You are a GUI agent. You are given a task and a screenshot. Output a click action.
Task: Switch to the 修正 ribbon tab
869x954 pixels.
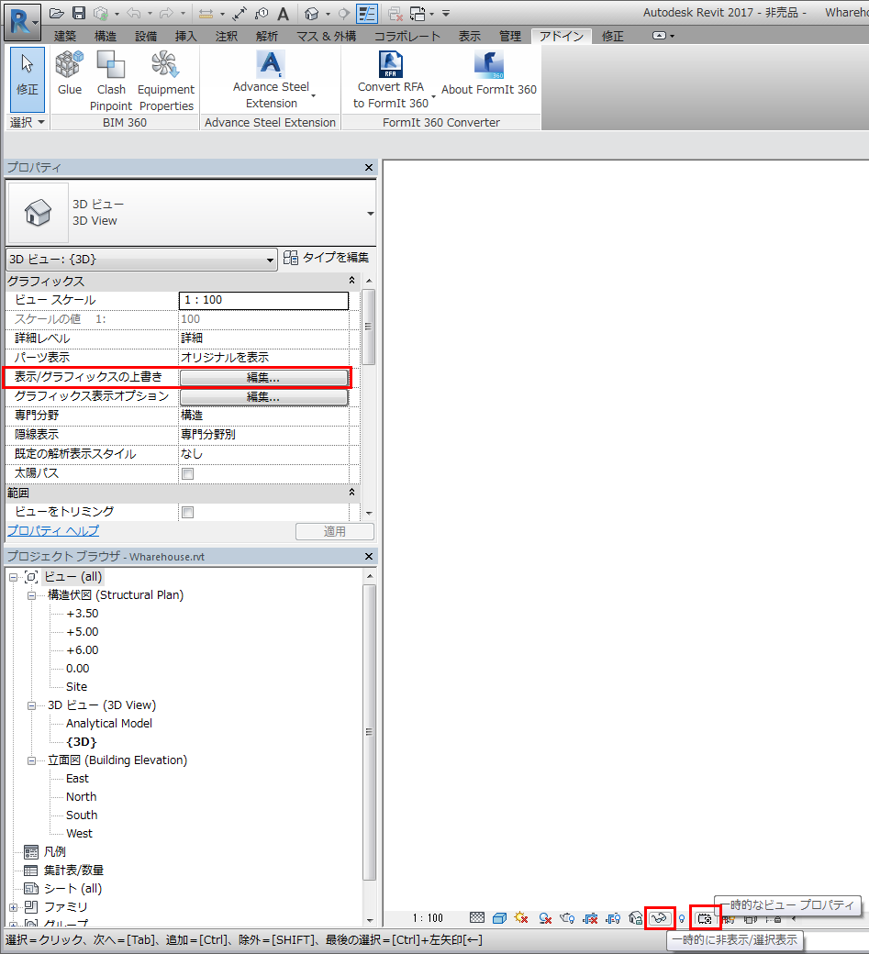click(612, 36)
